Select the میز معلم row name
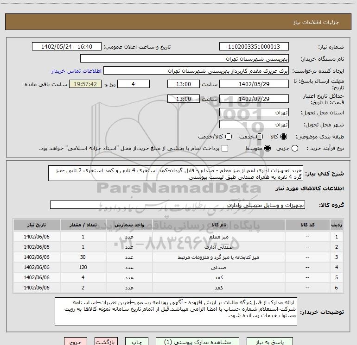This screenshot has width=357, height=345. click(x=218, y=237)
